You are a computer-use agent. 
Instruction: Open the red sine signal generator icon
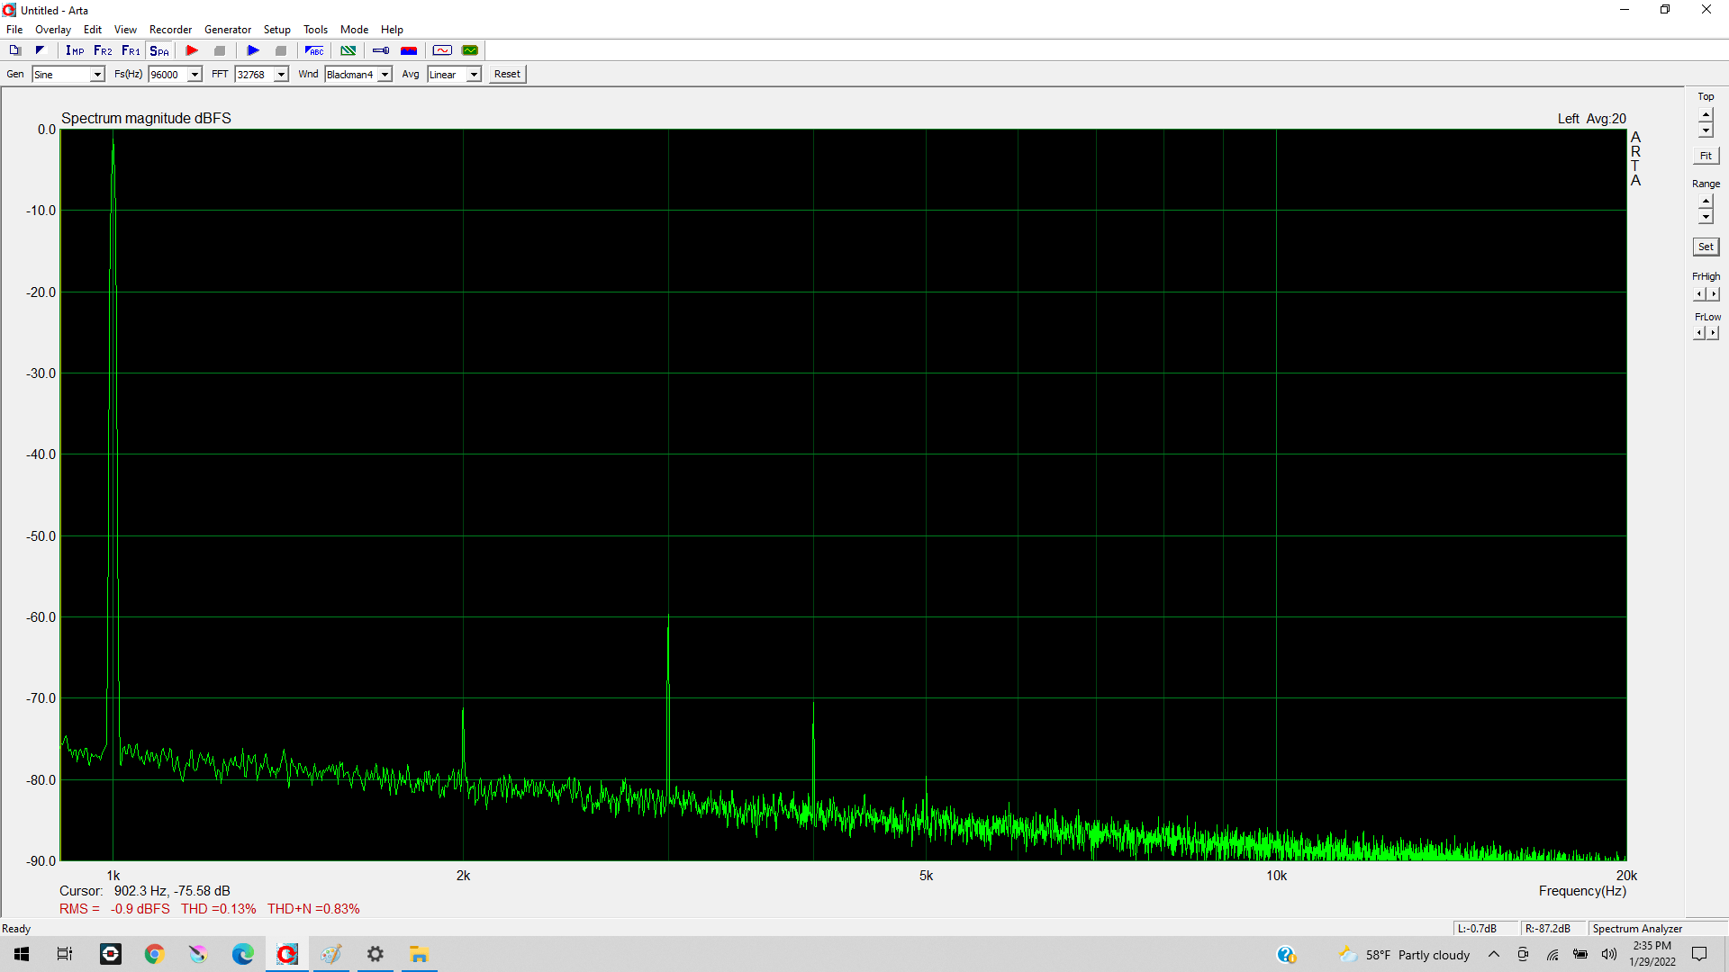442,50
